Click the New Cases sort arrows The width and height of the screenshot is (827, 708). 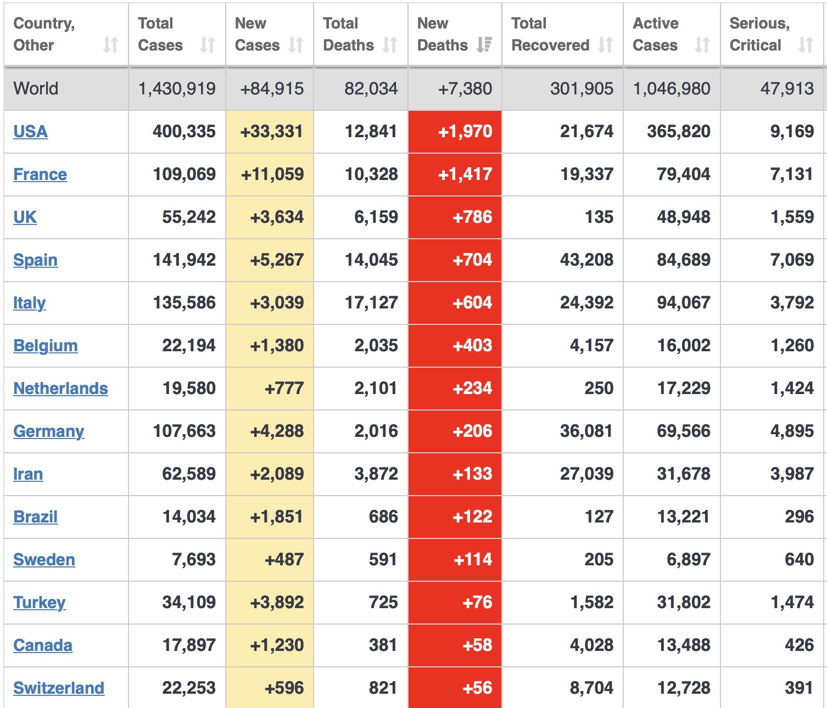coord(296,44)
